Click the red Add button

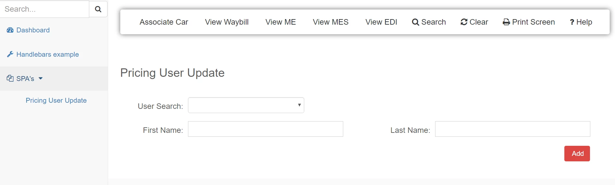coord(577,154)
